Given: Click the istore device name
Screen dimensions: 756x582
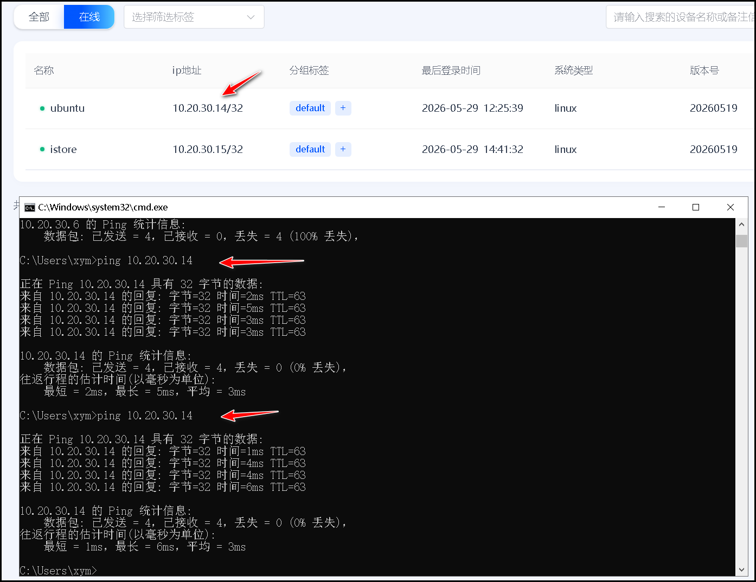Looking at the screenshot, I should [x=63, y=149].
